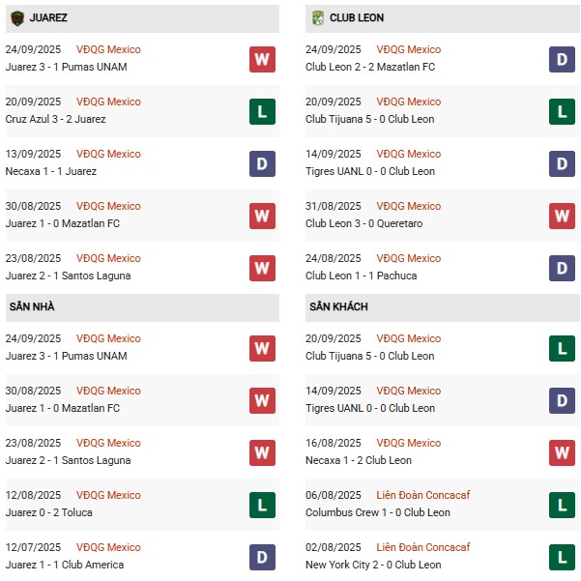Open the Juarez 2-1 Santos Laguna result in the Juarez list
This screenshot has height=581, width=581.
pos(68,276)
